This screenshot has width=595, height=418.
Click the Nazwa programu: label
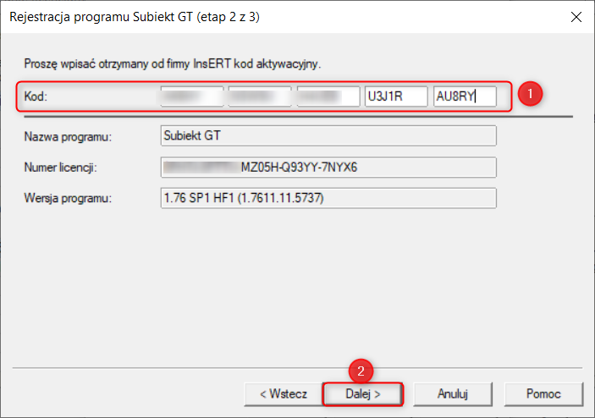point(68,136)
